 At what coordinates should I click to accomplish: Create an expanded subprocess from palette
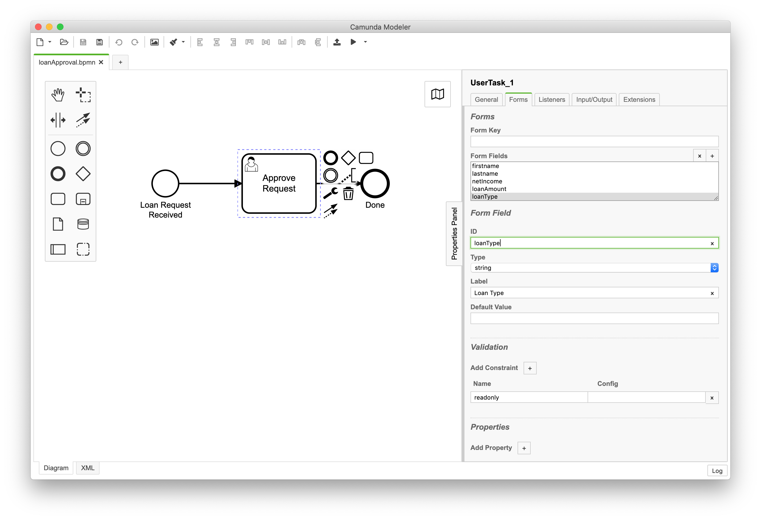(83, 199)
